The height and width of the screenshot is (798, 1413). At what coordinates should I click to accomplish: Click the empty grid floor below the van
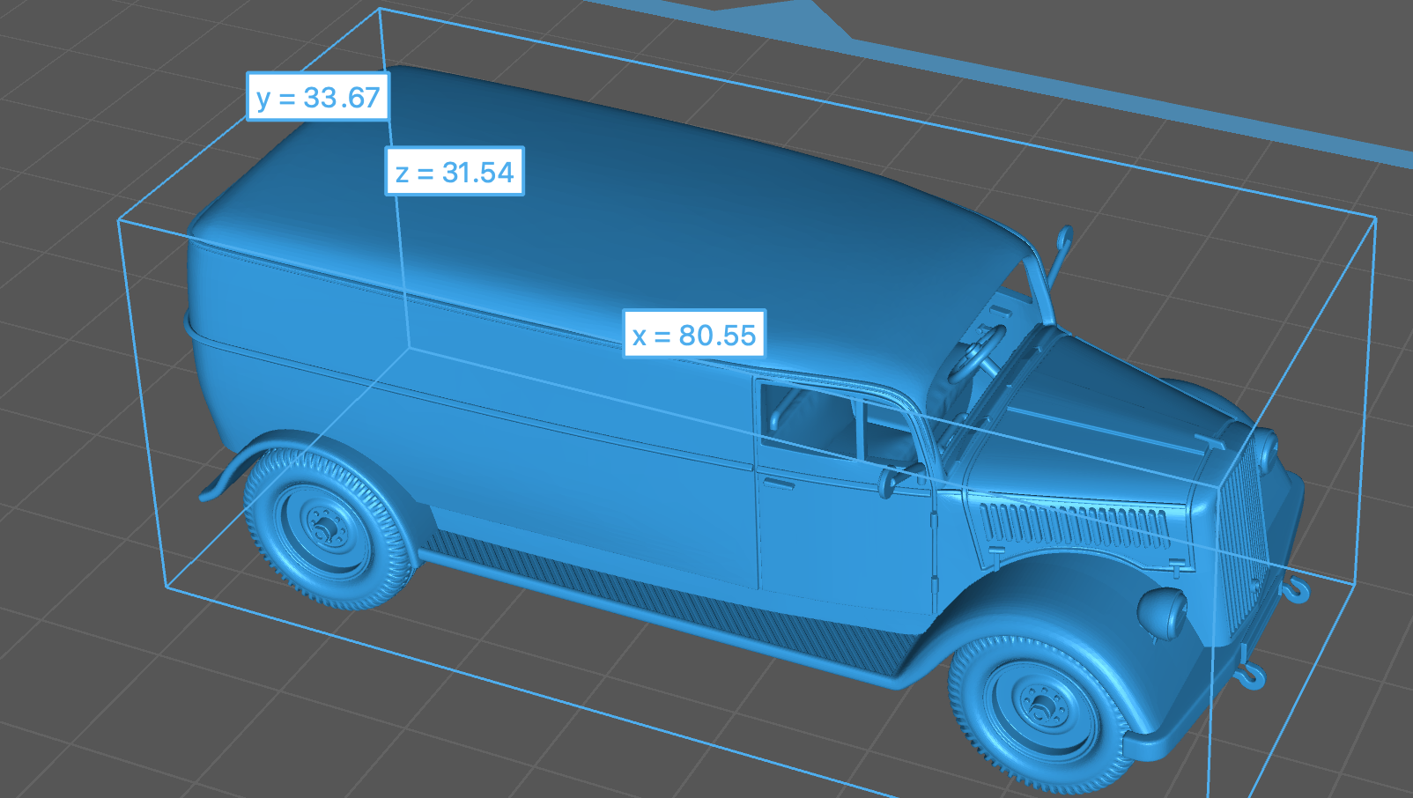tap(440, 722)
